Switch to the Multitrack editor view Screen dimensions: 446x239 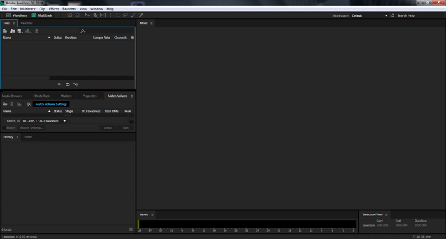[x=42, y=15]
